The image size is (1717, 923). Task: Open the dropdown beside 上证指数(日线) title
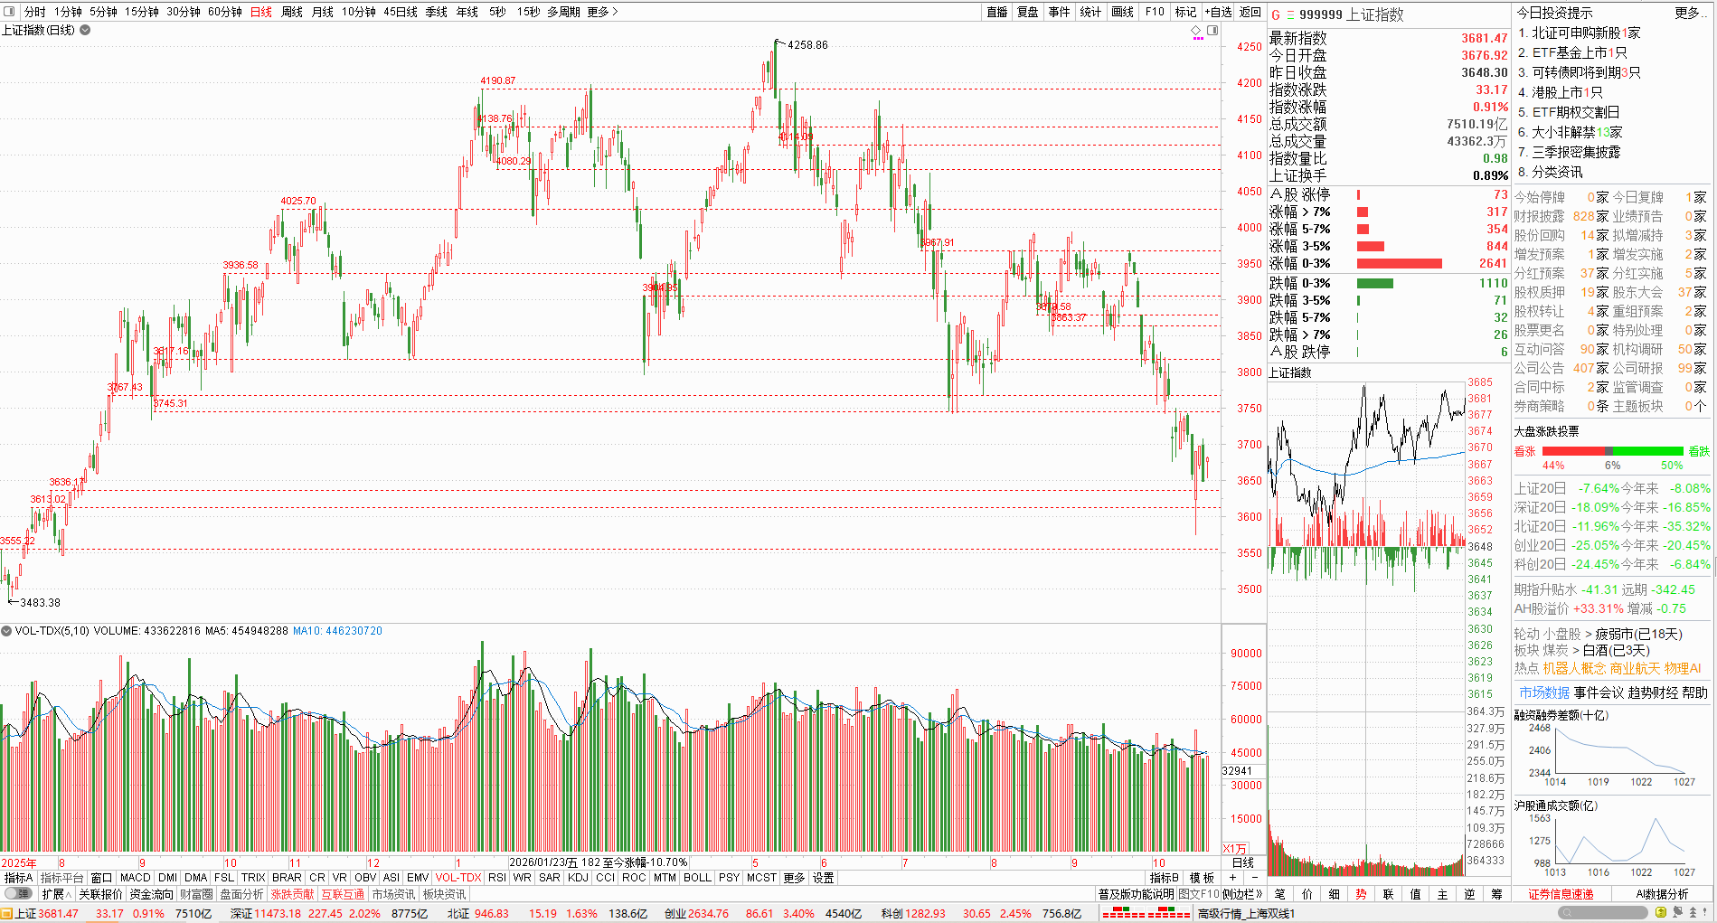pyautogui.click(x=85, y=30)
